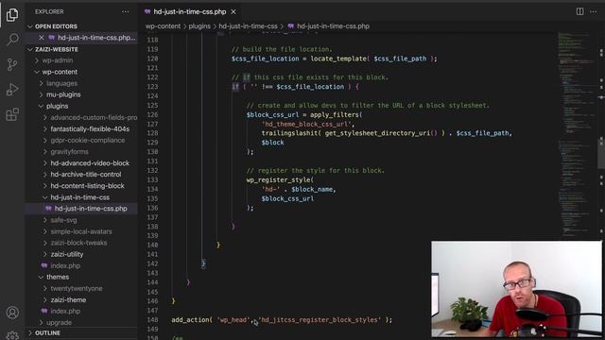Viewport: 605px width, 340px height.
Task: Open the Manage gear icon
Action: (x=12, y=335)
